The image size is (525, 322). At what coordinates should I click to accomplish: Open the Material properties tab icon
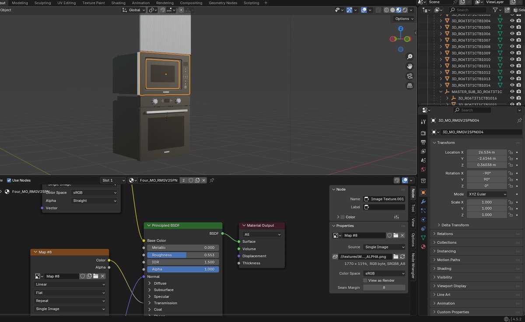click(423, 247)
